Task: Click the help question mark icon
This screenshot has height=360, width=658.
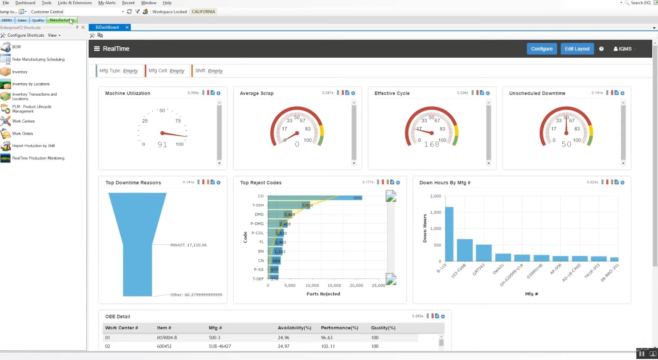Action: click(x=601, y=49)
